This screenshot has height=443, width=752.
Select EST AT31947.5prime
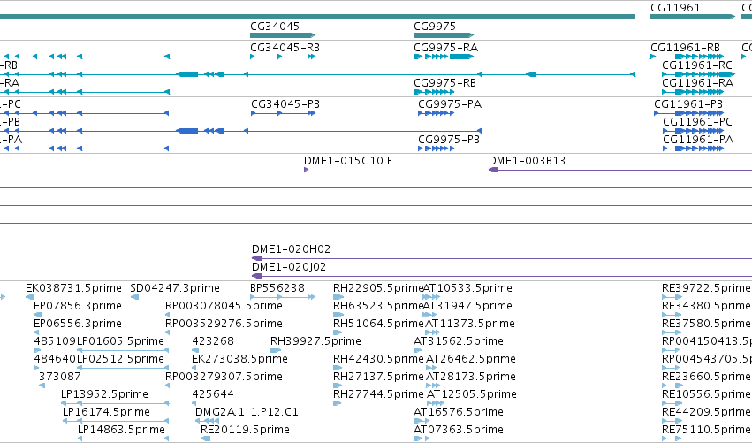[467, 306]
